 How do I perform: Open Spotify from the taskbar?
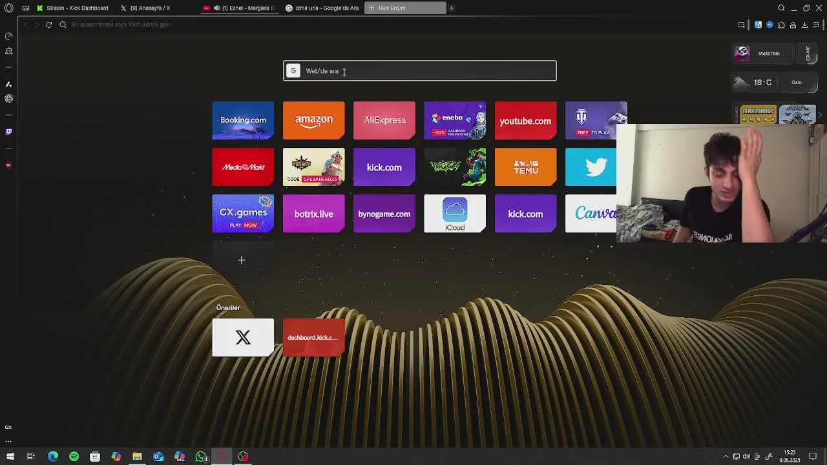click(74, 457)
